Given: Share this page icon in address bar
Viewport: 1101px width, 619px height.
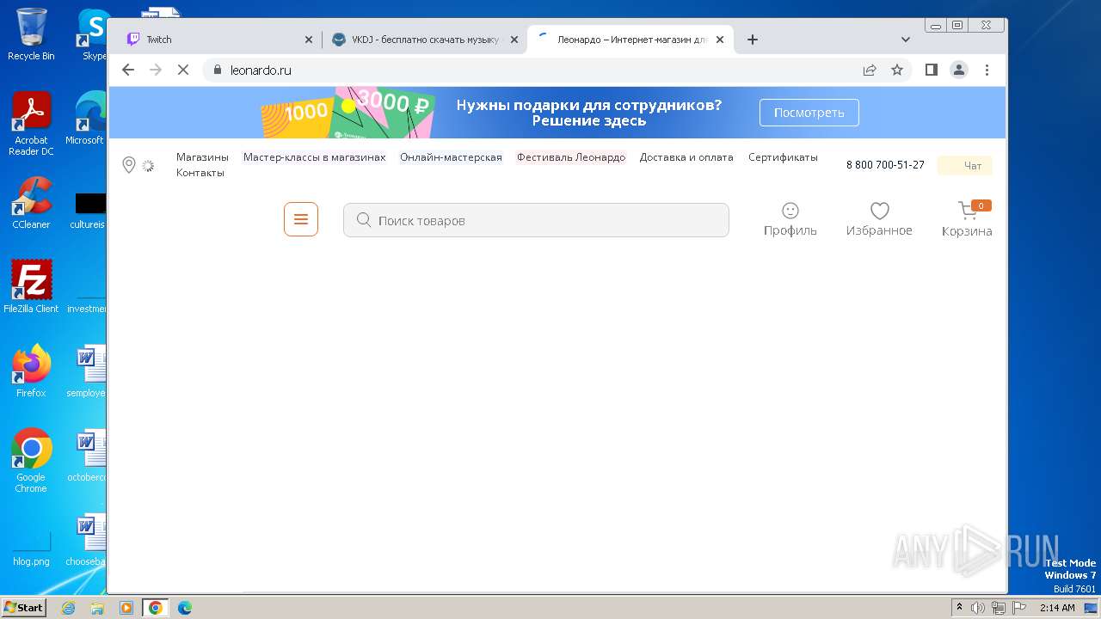Looking at the screenshot, I should (870, 70).
